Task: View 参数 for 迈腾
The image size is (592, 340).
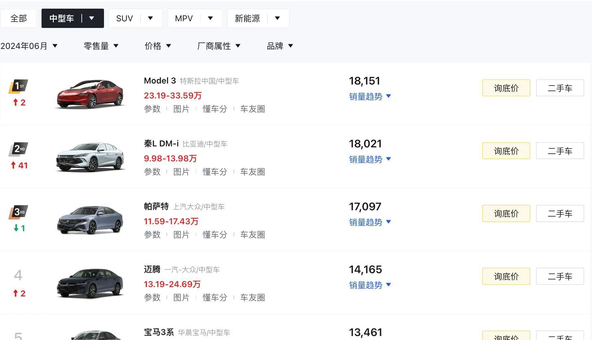Action: (152, 297)
